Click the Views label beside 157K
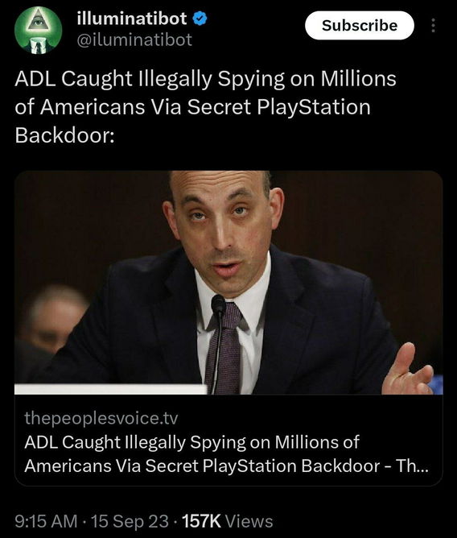Screen dimensions: 457x538 pos(249,521)
